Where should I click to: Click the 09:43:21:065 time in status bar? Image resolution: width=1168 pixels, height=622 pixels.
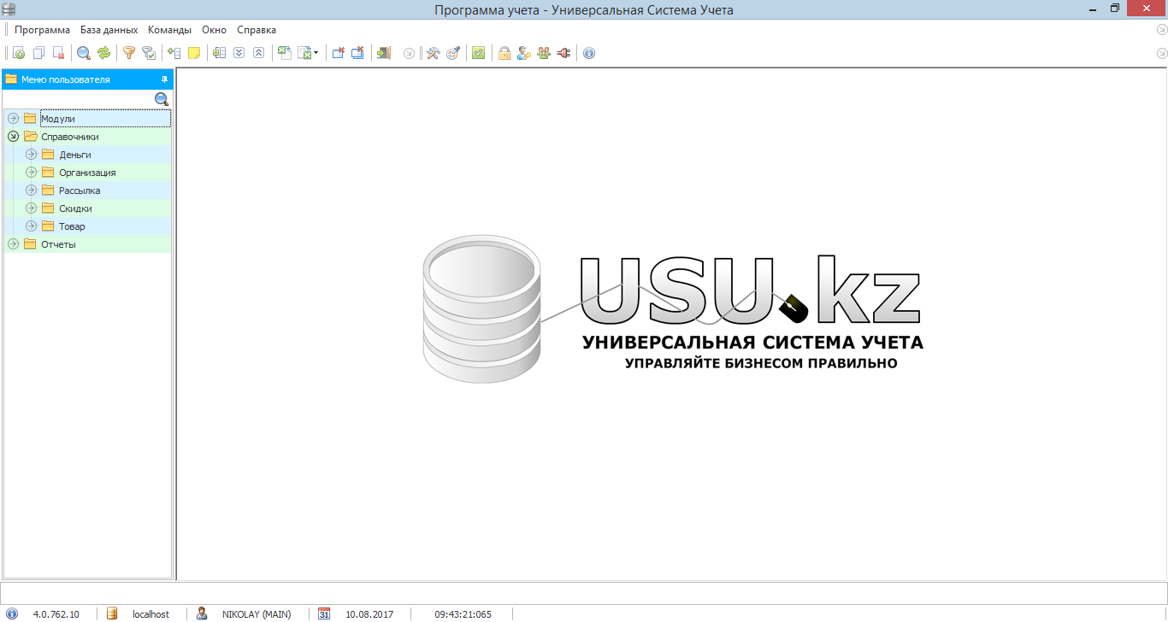tap(463, 614)
